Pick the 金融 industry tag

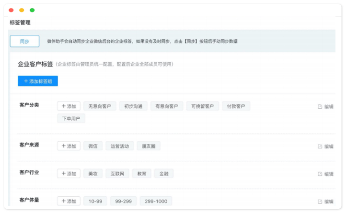(x=164, y=174)
